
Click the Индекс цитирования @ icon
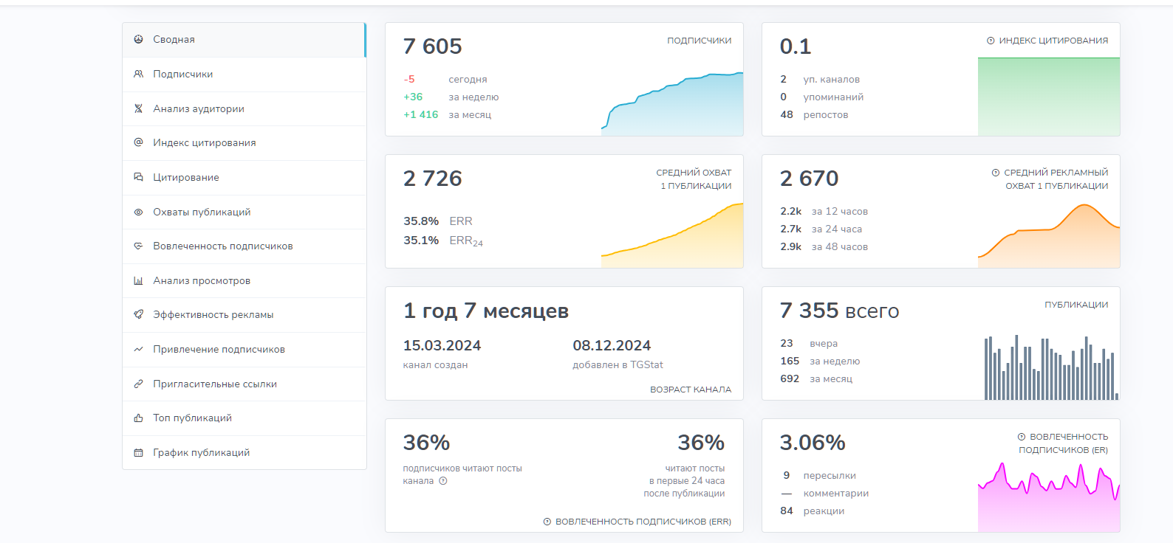[x=138, y=143]
